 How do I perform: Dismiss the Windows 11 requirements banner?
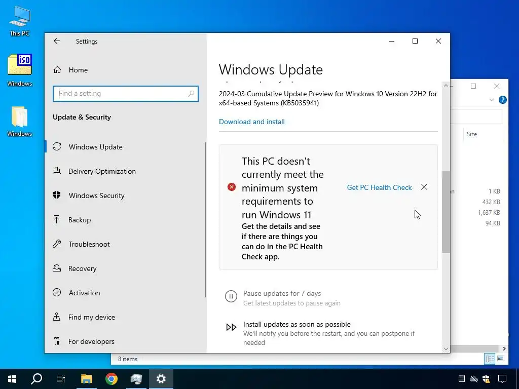(x=424, y=187)
